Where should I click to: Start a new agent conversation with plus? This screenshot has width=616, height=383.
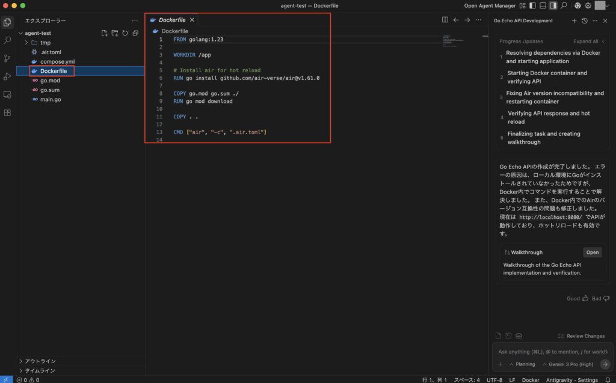coord(573,20)
